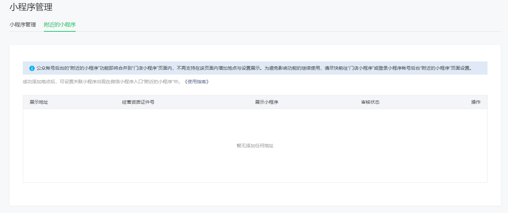Screen dimensions: 508x213
Task: Click the green underline indicator under 附近的小程序
Action: [59, 32]
